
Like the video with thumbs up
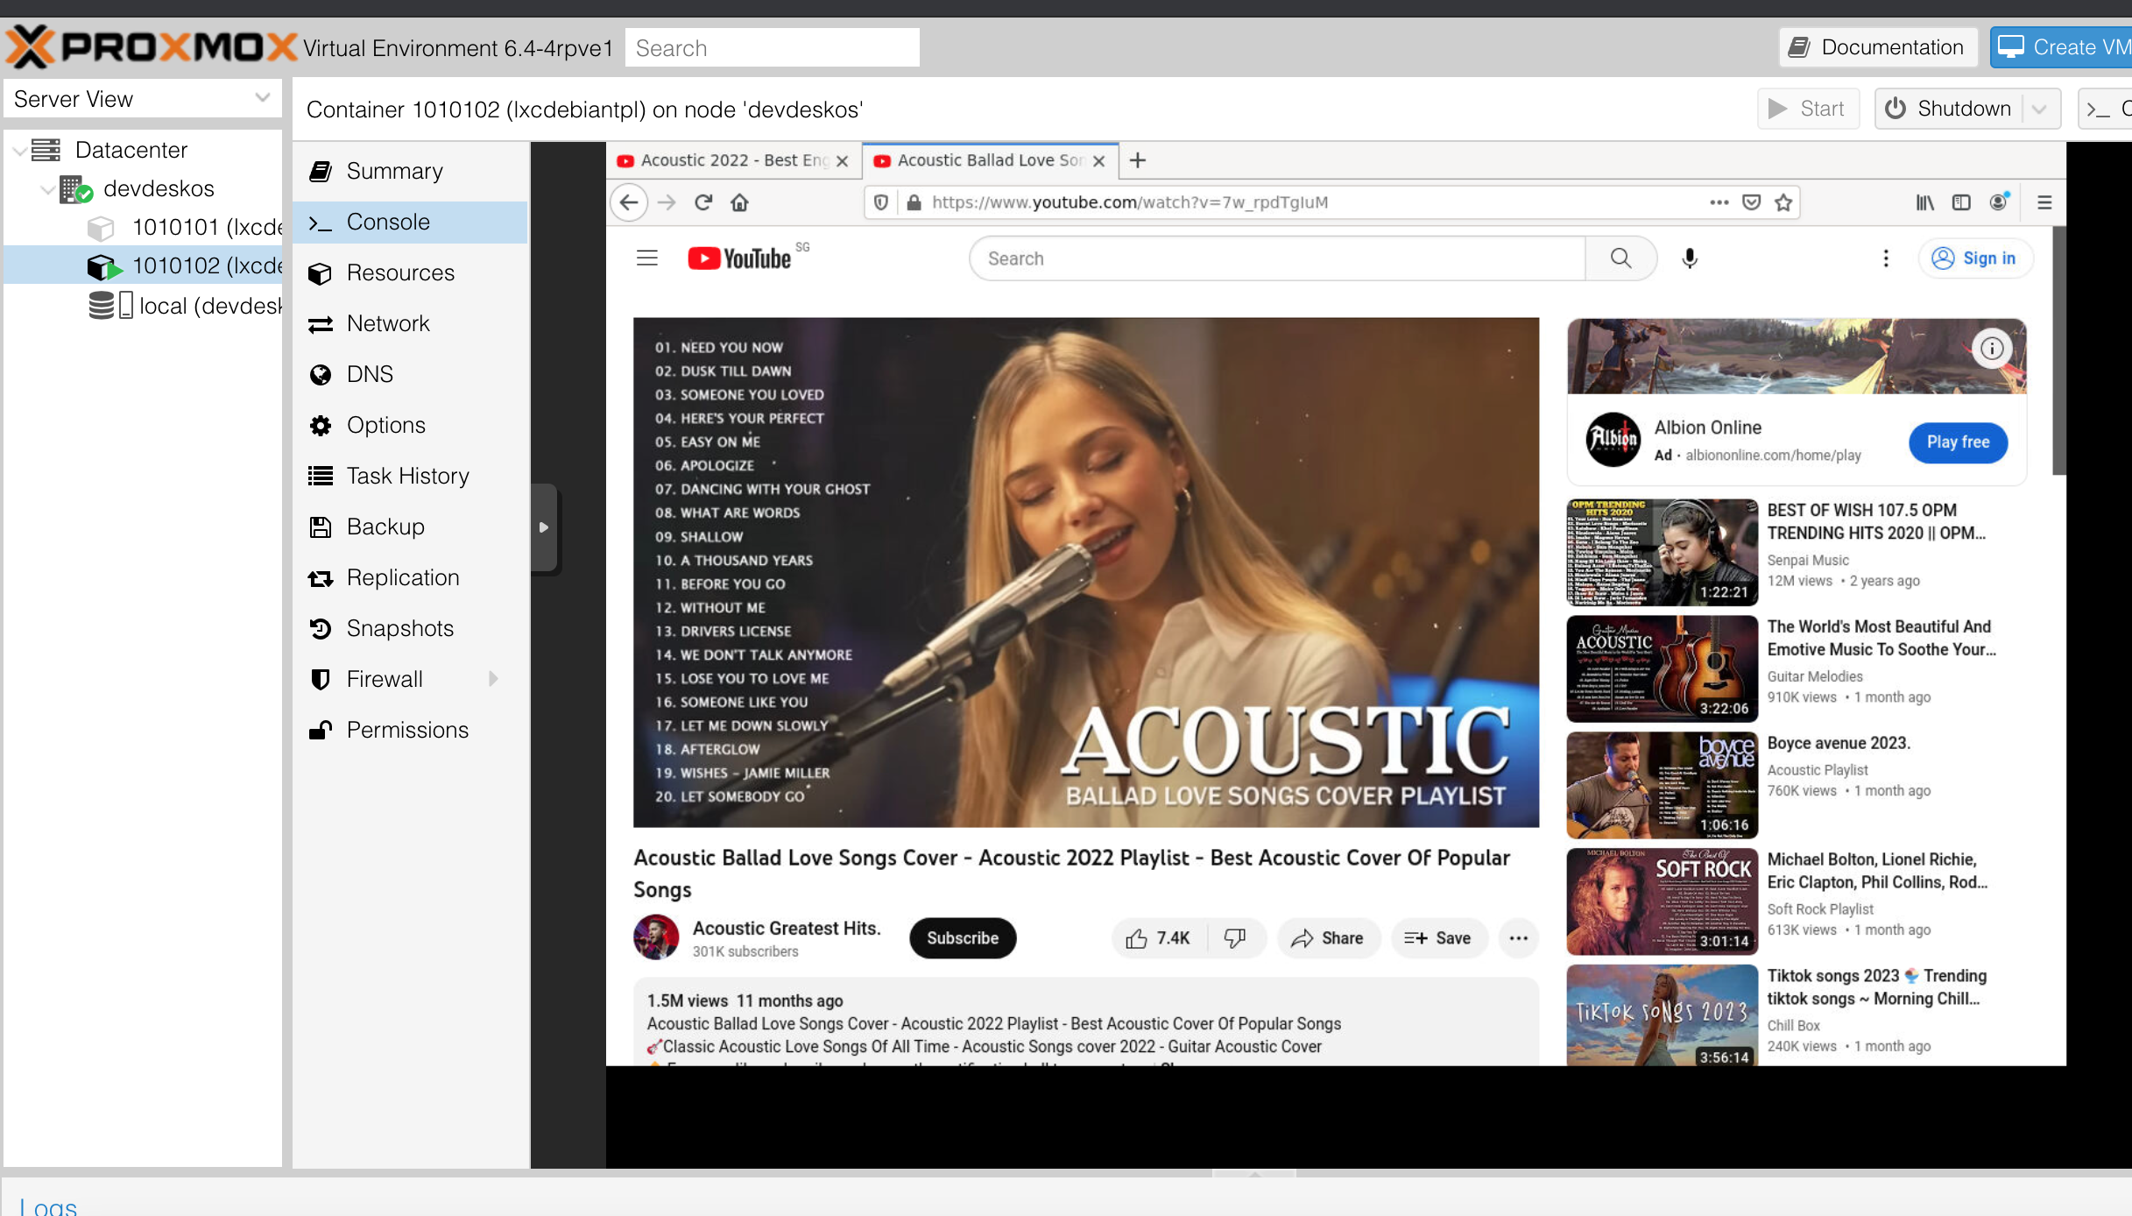[1159, 938]
